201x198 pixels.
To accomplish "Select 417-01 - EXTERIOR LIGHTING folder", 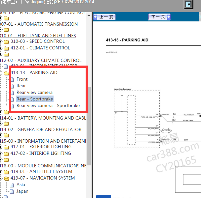I will [41, 147].
